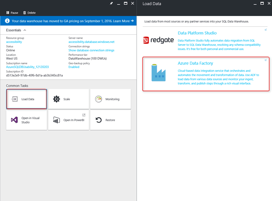This screenshot has height=201, width=272.
Task: Open the Learn More pricing banner
Action: 124,21
